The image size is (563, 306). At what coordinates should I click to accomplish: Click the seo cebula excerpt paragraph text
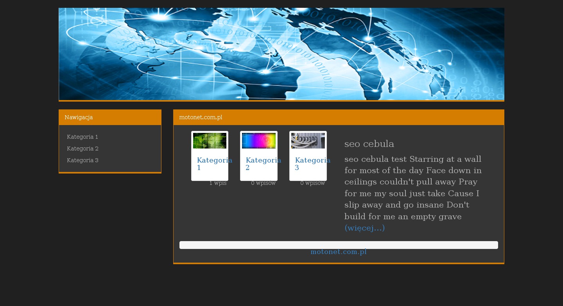[x=412, y=188]
